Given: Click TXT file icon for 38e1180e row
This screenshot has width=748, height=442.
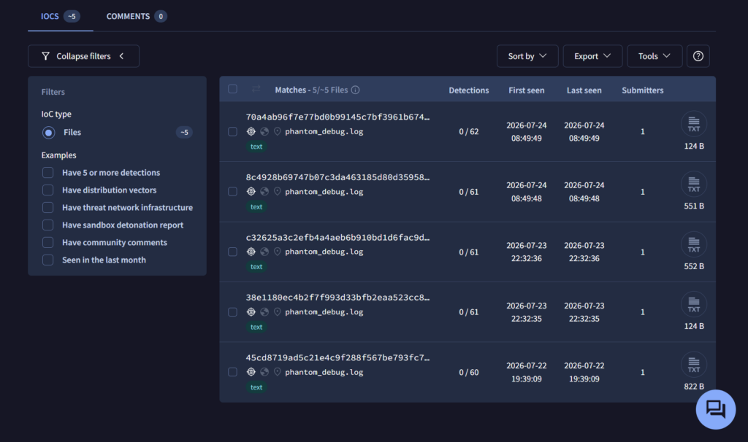Looking at the screenshot, I should pyautogui.click(x=694, y=304).
